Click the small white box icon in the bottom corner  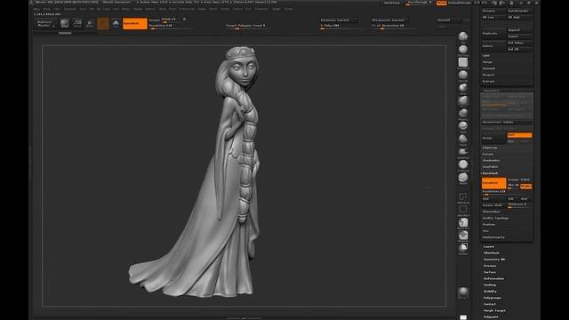click(x=463, y=317)
